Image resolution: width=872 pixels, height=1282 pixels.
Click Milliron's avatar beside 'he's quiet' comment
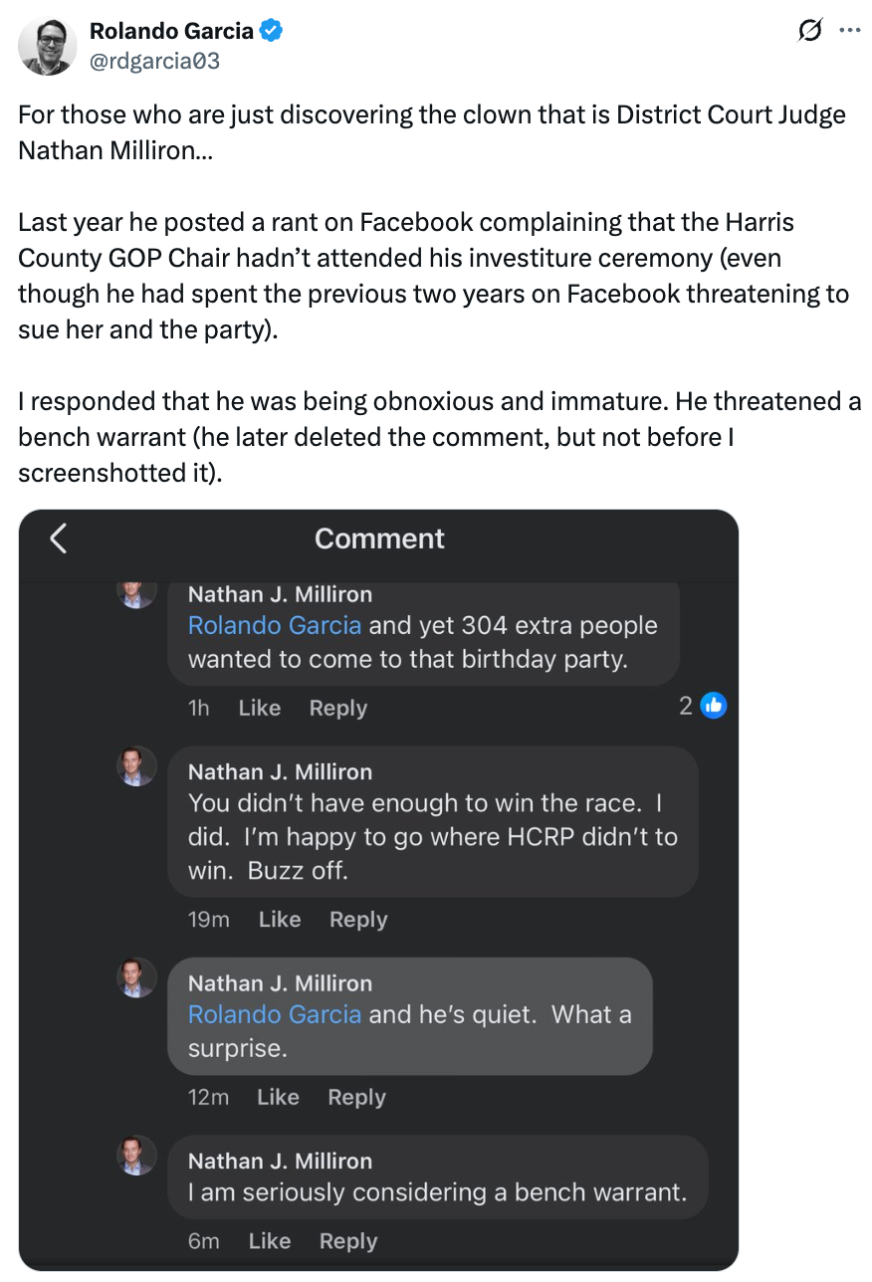[x=136, y=977]
